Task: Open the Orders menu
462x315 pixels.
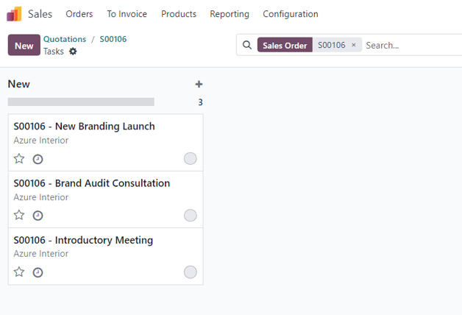Action: [x=79, y=14]
